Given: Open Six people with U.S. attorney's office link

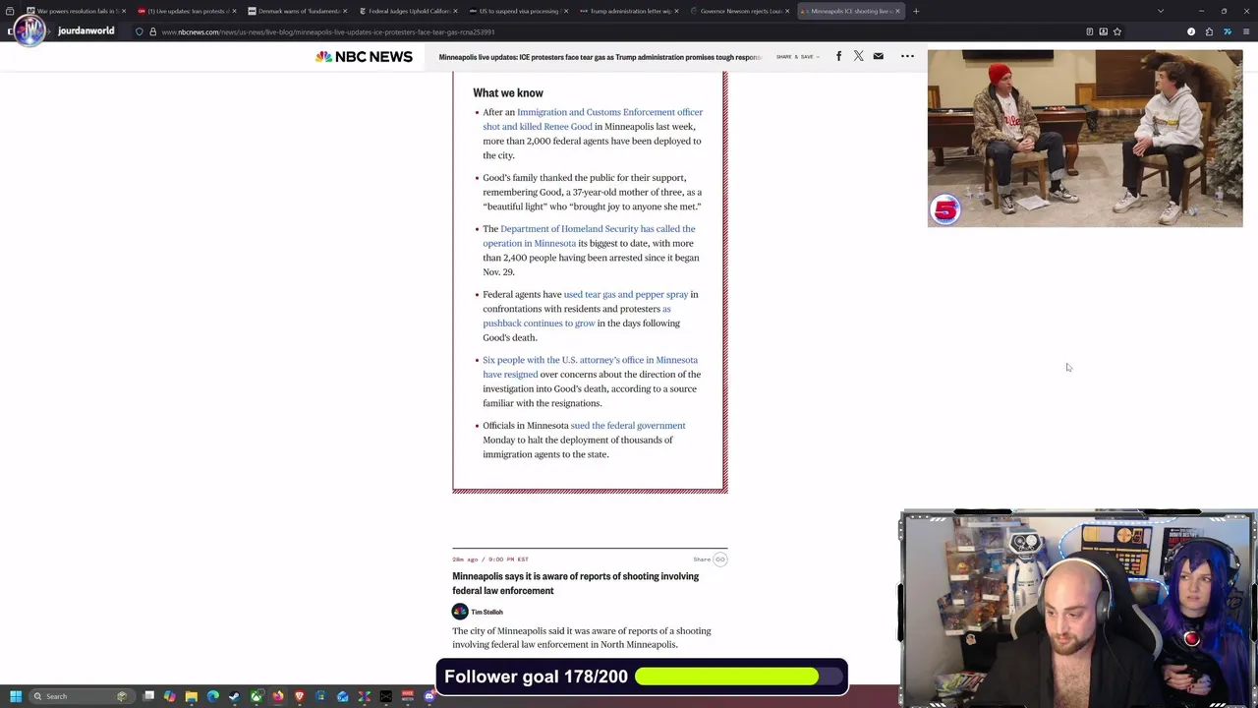Looking at the screenshot, I should [590, 367].
